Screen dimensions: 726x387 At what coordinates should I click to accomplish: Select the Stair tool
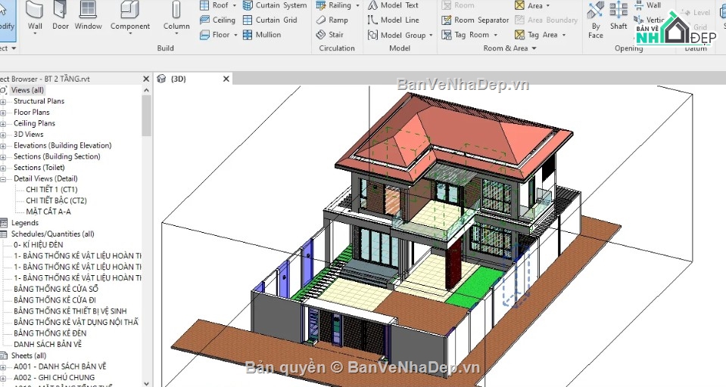coord(329,35)
